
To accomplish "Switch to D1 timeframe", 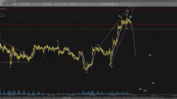I will tap(62, 4).
